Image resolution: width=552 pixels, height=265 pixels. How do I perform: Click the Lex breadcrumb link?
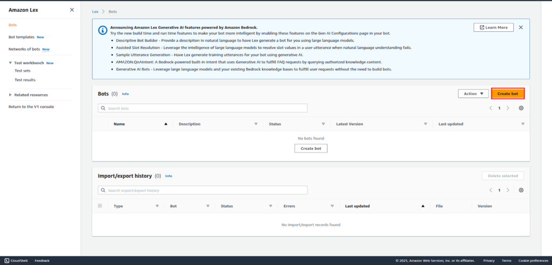(x=95, y=12)
